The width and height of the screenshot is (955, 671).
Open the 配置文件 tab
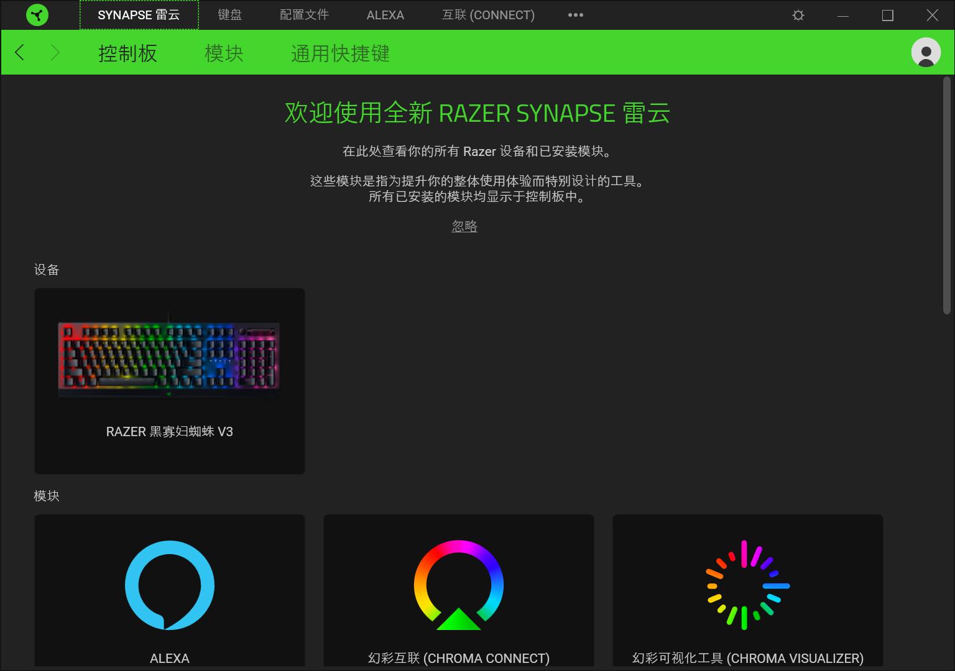(x=304, y=15)
